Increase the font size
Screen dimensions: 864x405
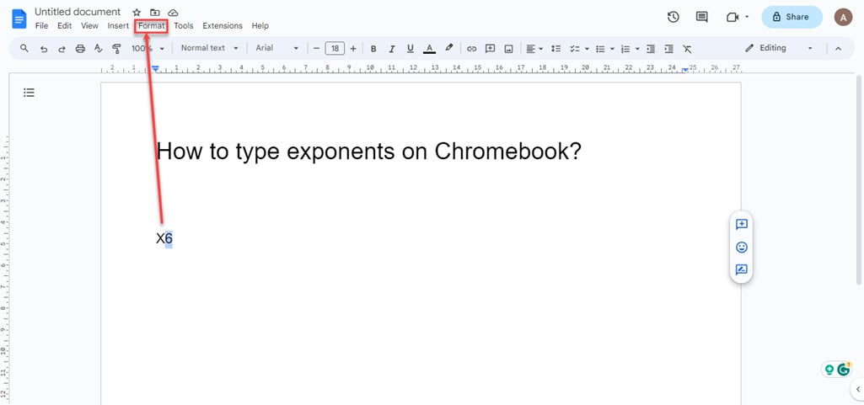pyautogui.click(x=353, y=49)
